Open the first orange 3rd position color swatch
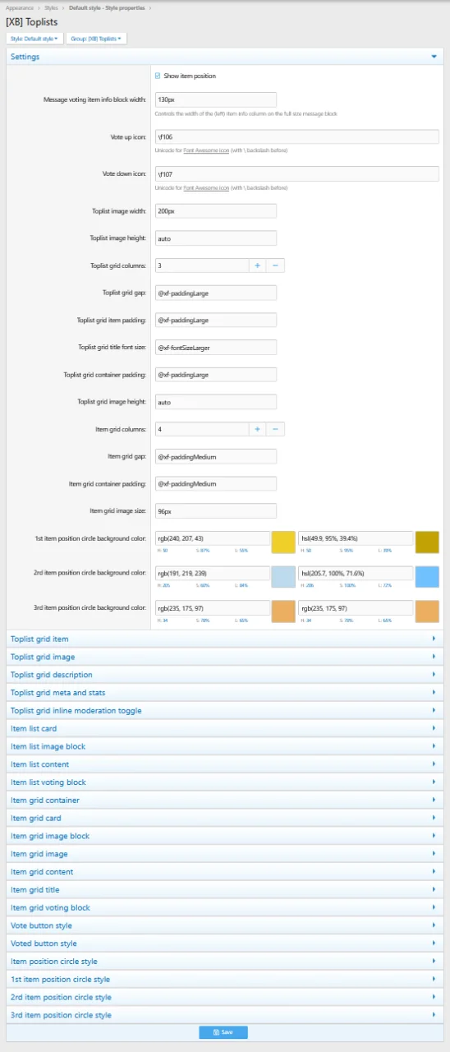Image resolution: width=450 pixels, height=1052 pixels. click(283, 611)
